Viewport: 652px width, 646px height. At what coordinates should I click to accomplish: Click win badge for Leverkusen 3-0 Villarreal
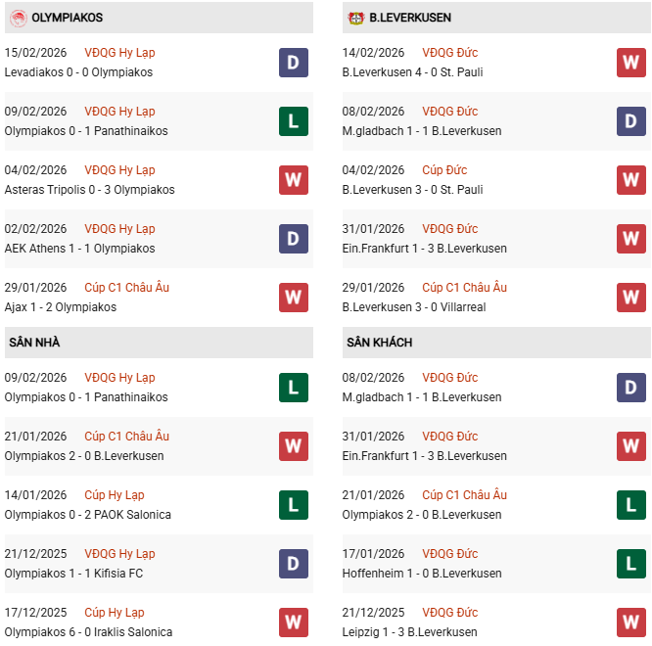(631, 298)
